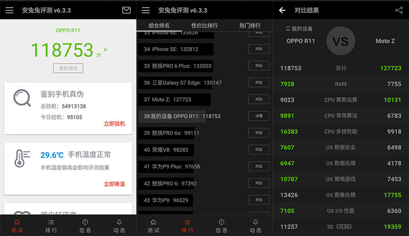This screenshot has height=236, width=409.
Task: Tap 信息 icon in middle bottom bar
Action: tap(221, 222)
